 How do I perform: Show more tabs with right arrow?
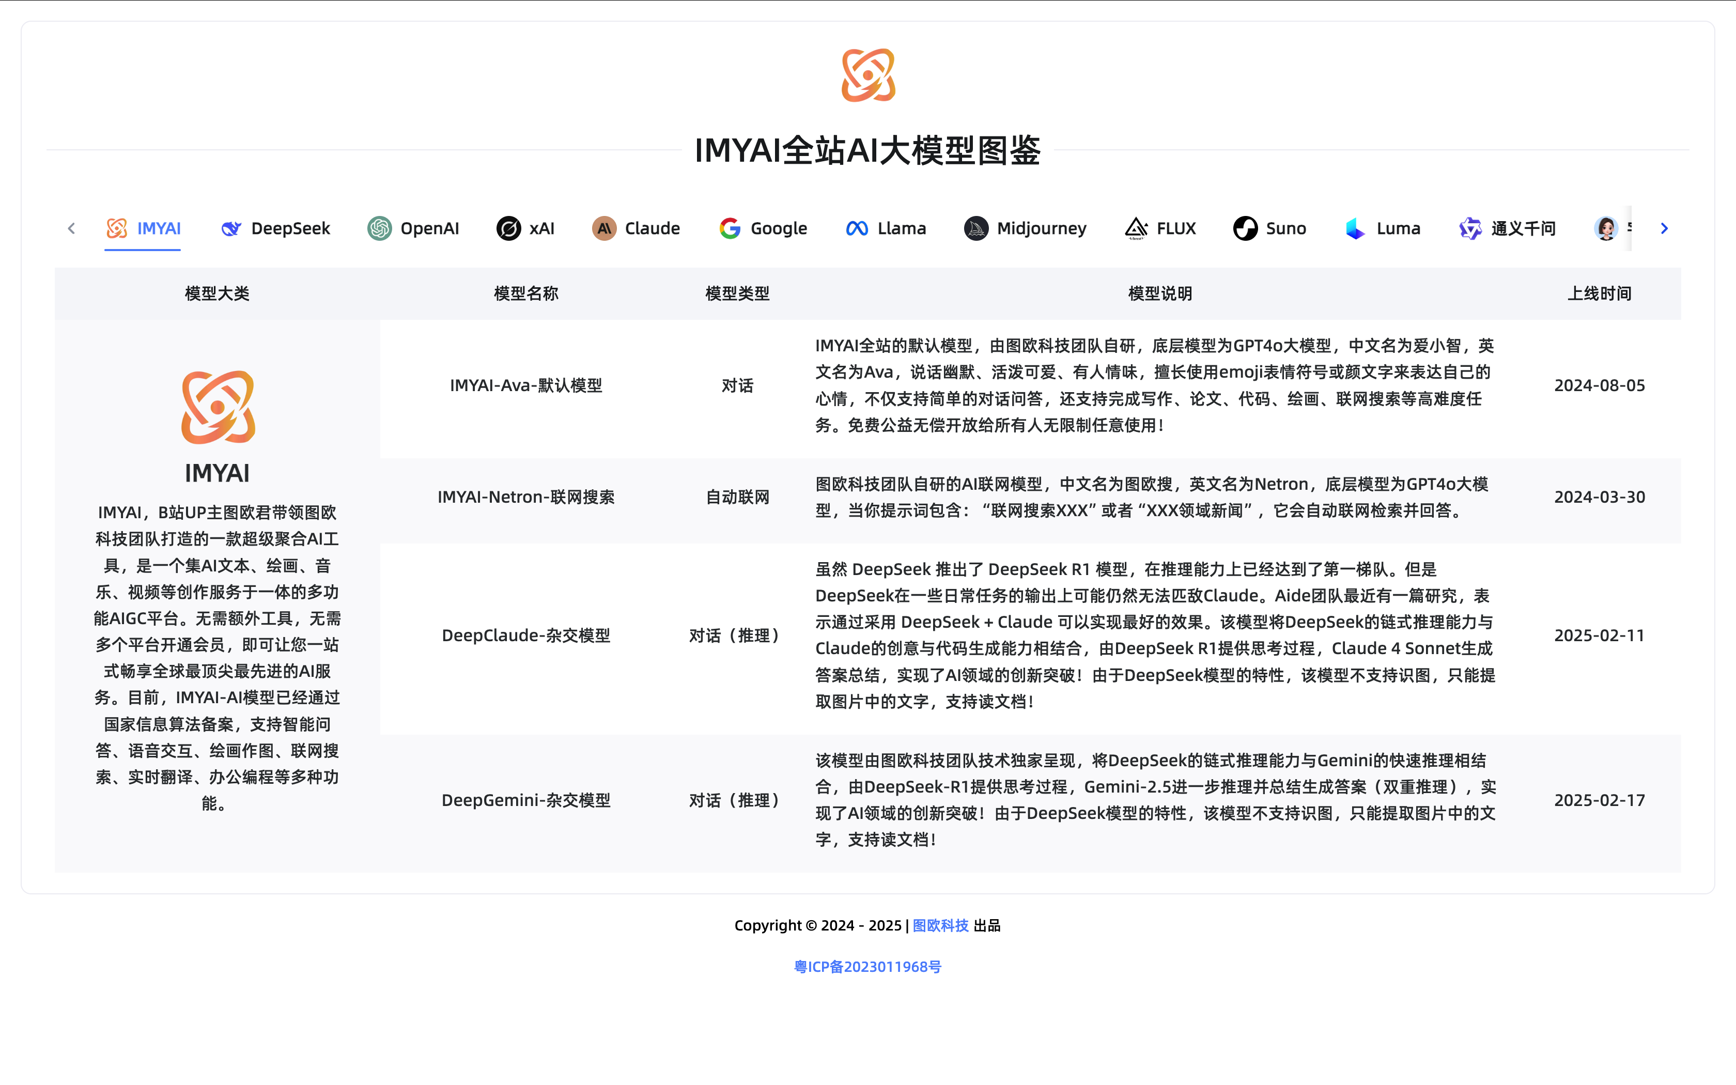pyautogui.click(x=1664, y=228)
